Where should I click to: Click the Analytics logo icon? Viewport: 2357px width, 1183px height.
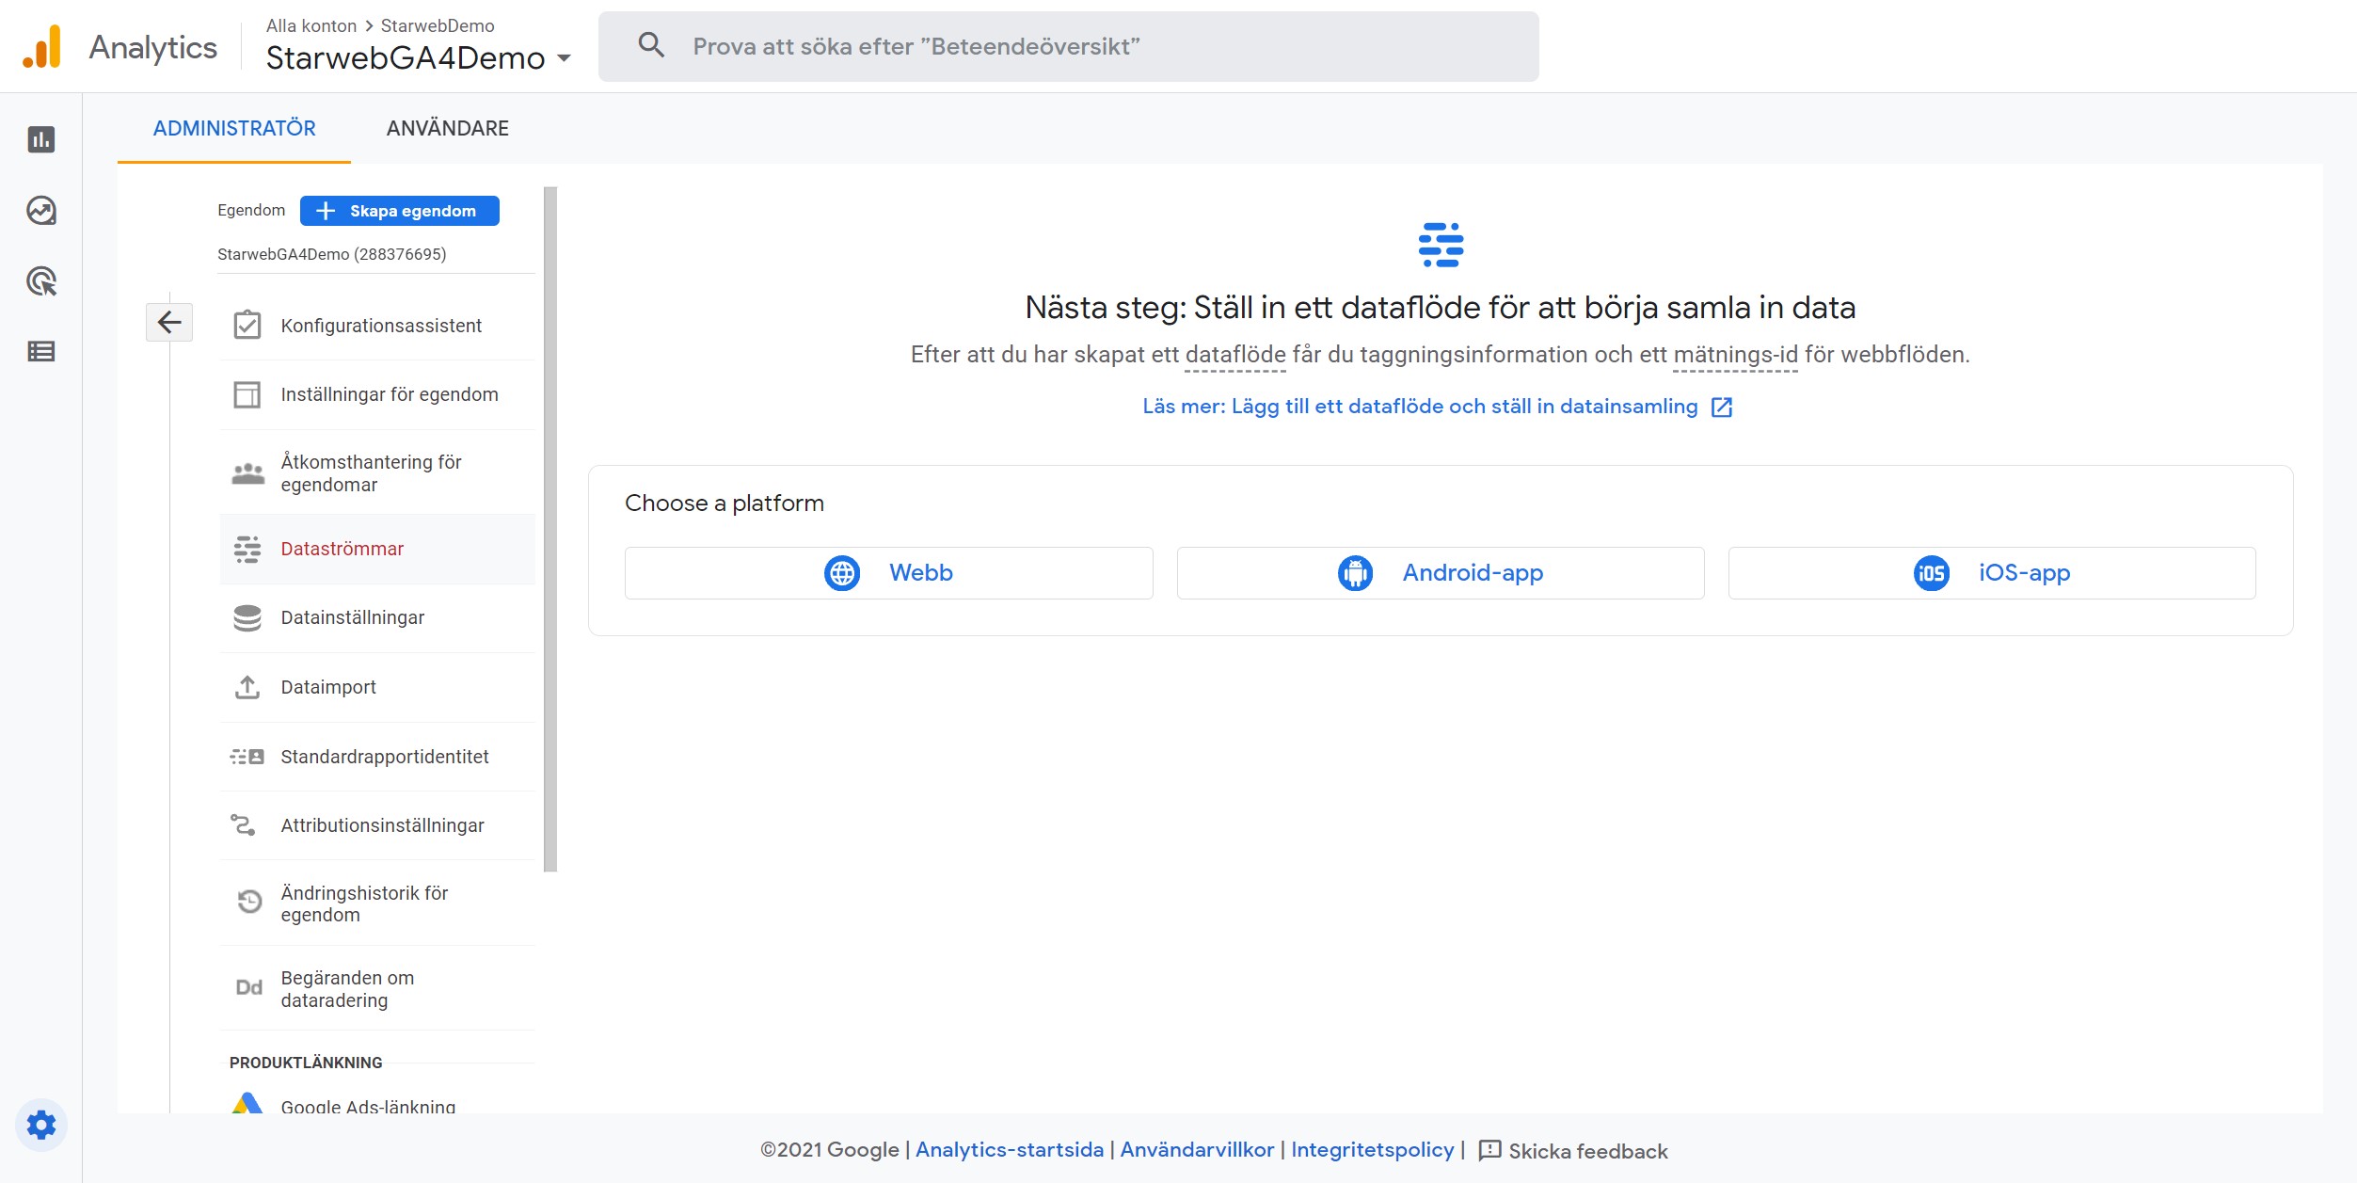(42, 46)
